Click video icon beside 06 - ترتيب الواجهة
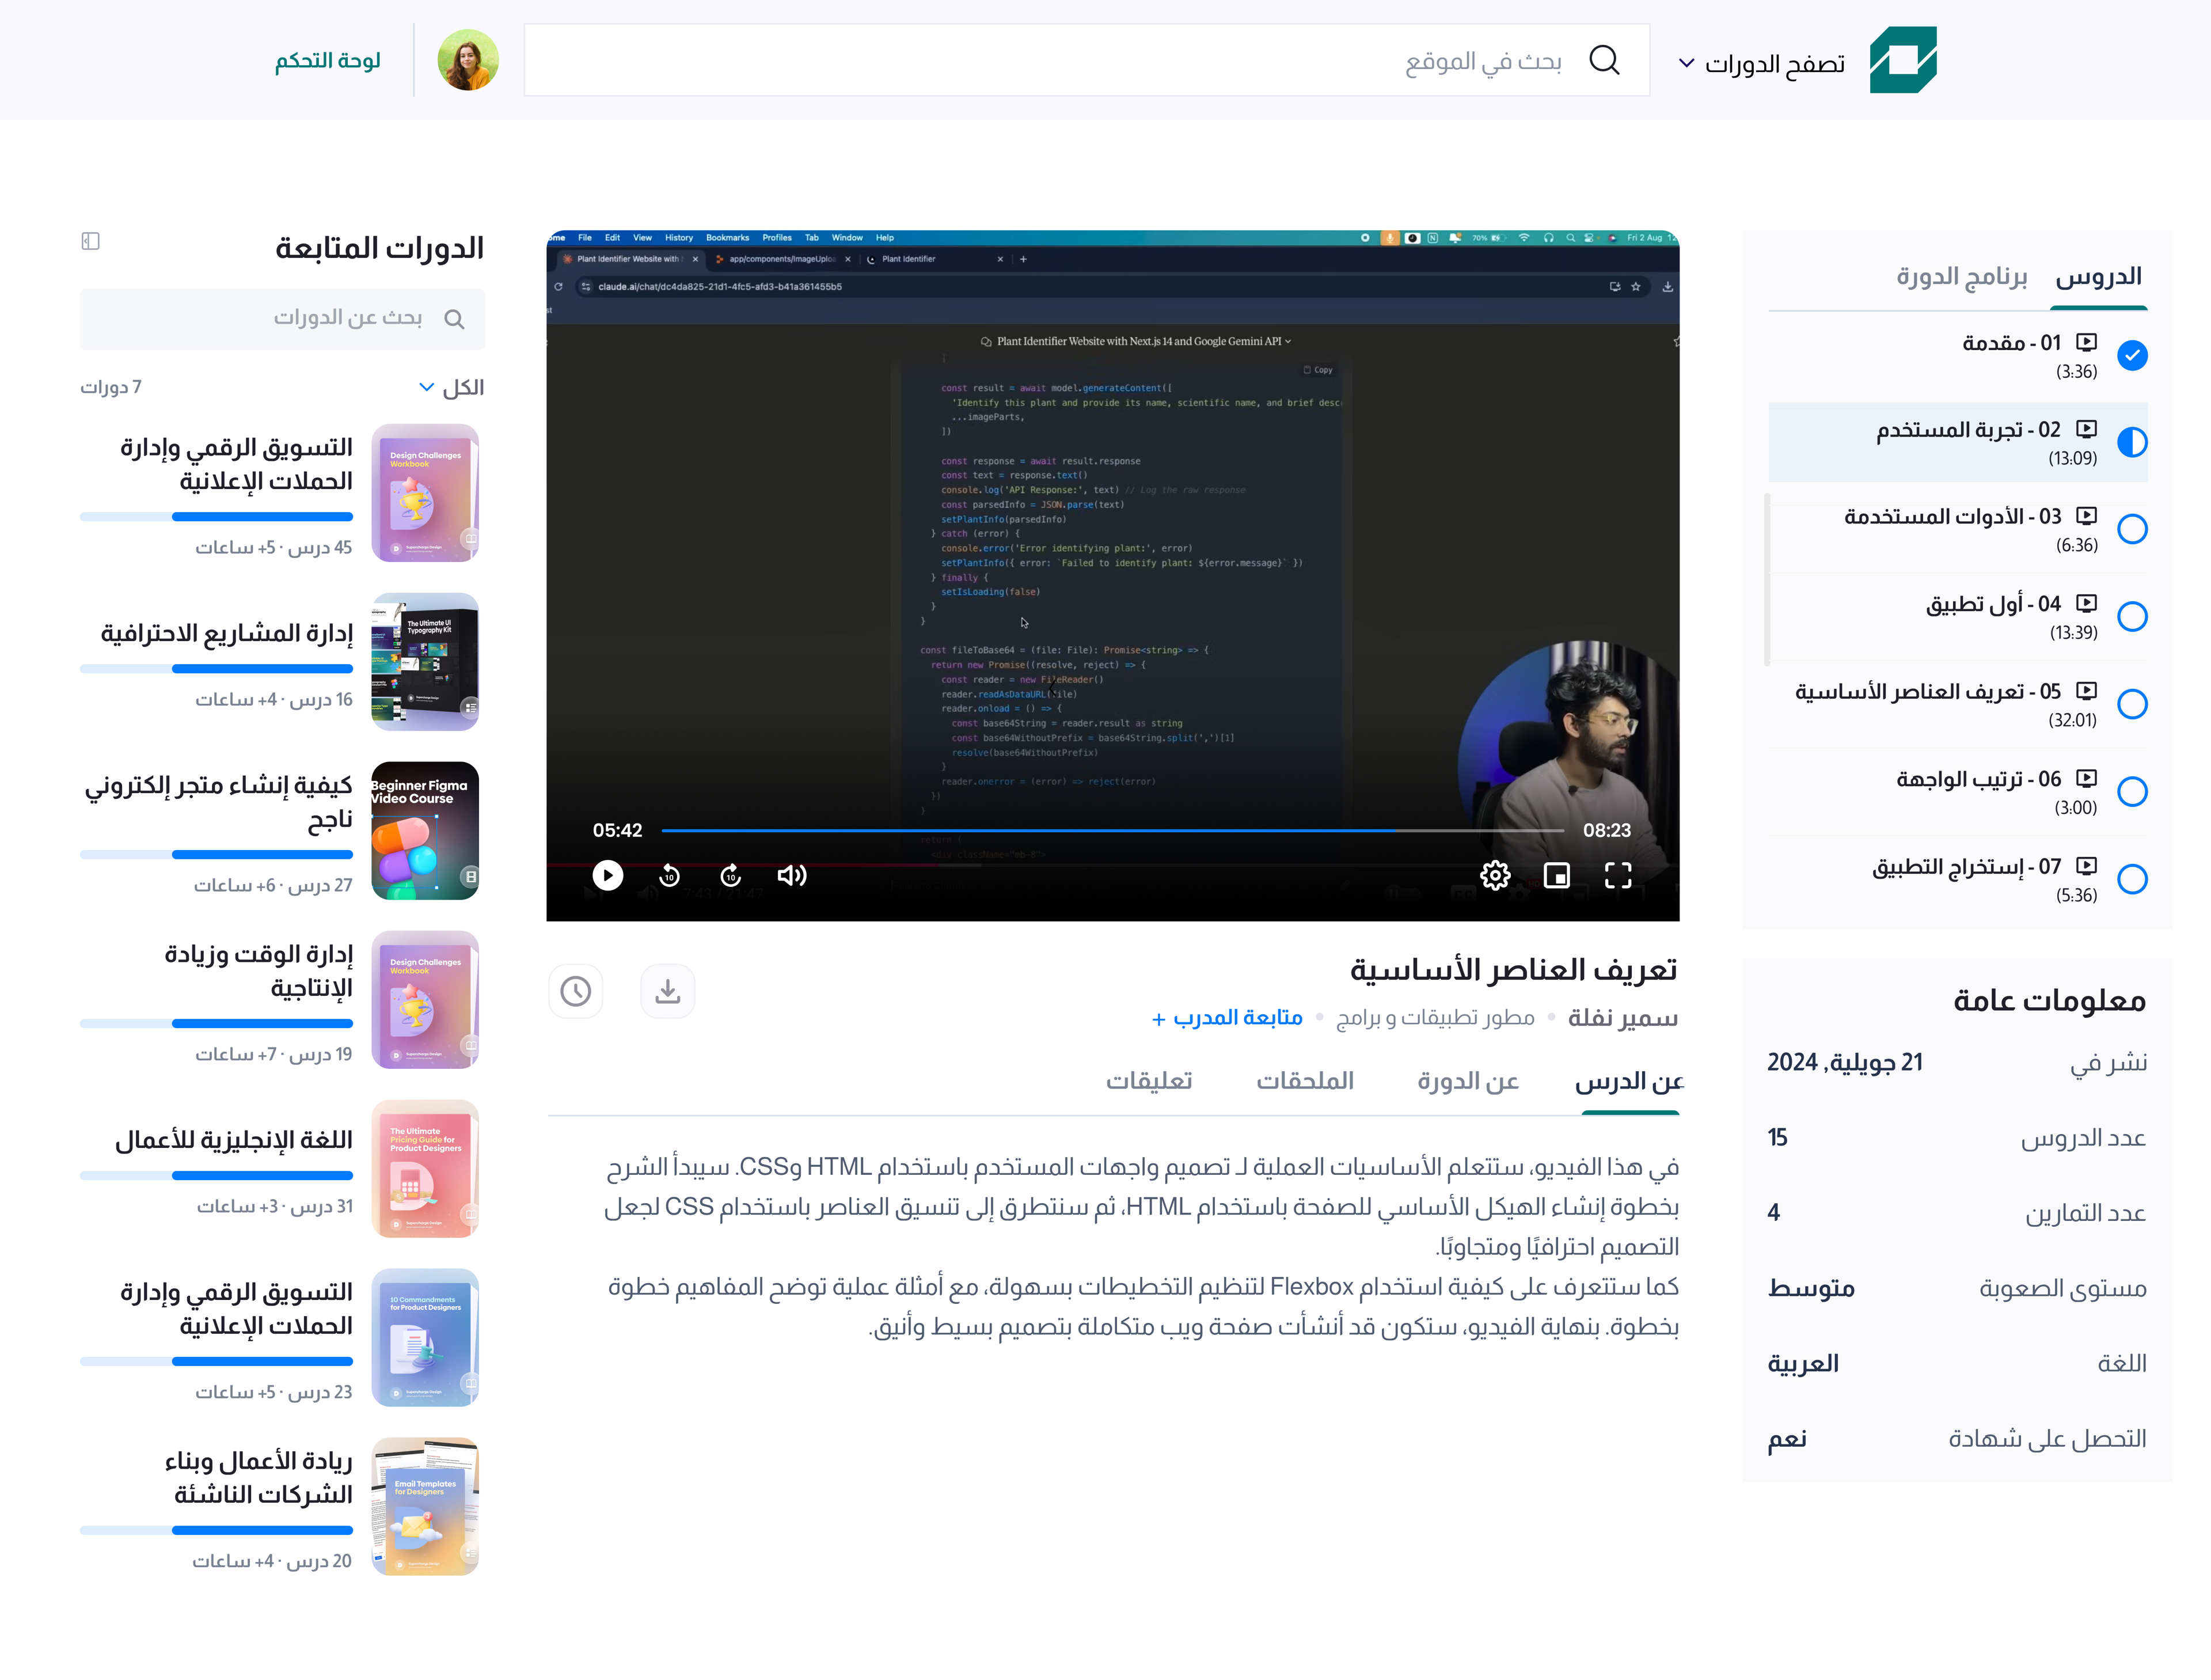 2086,778
